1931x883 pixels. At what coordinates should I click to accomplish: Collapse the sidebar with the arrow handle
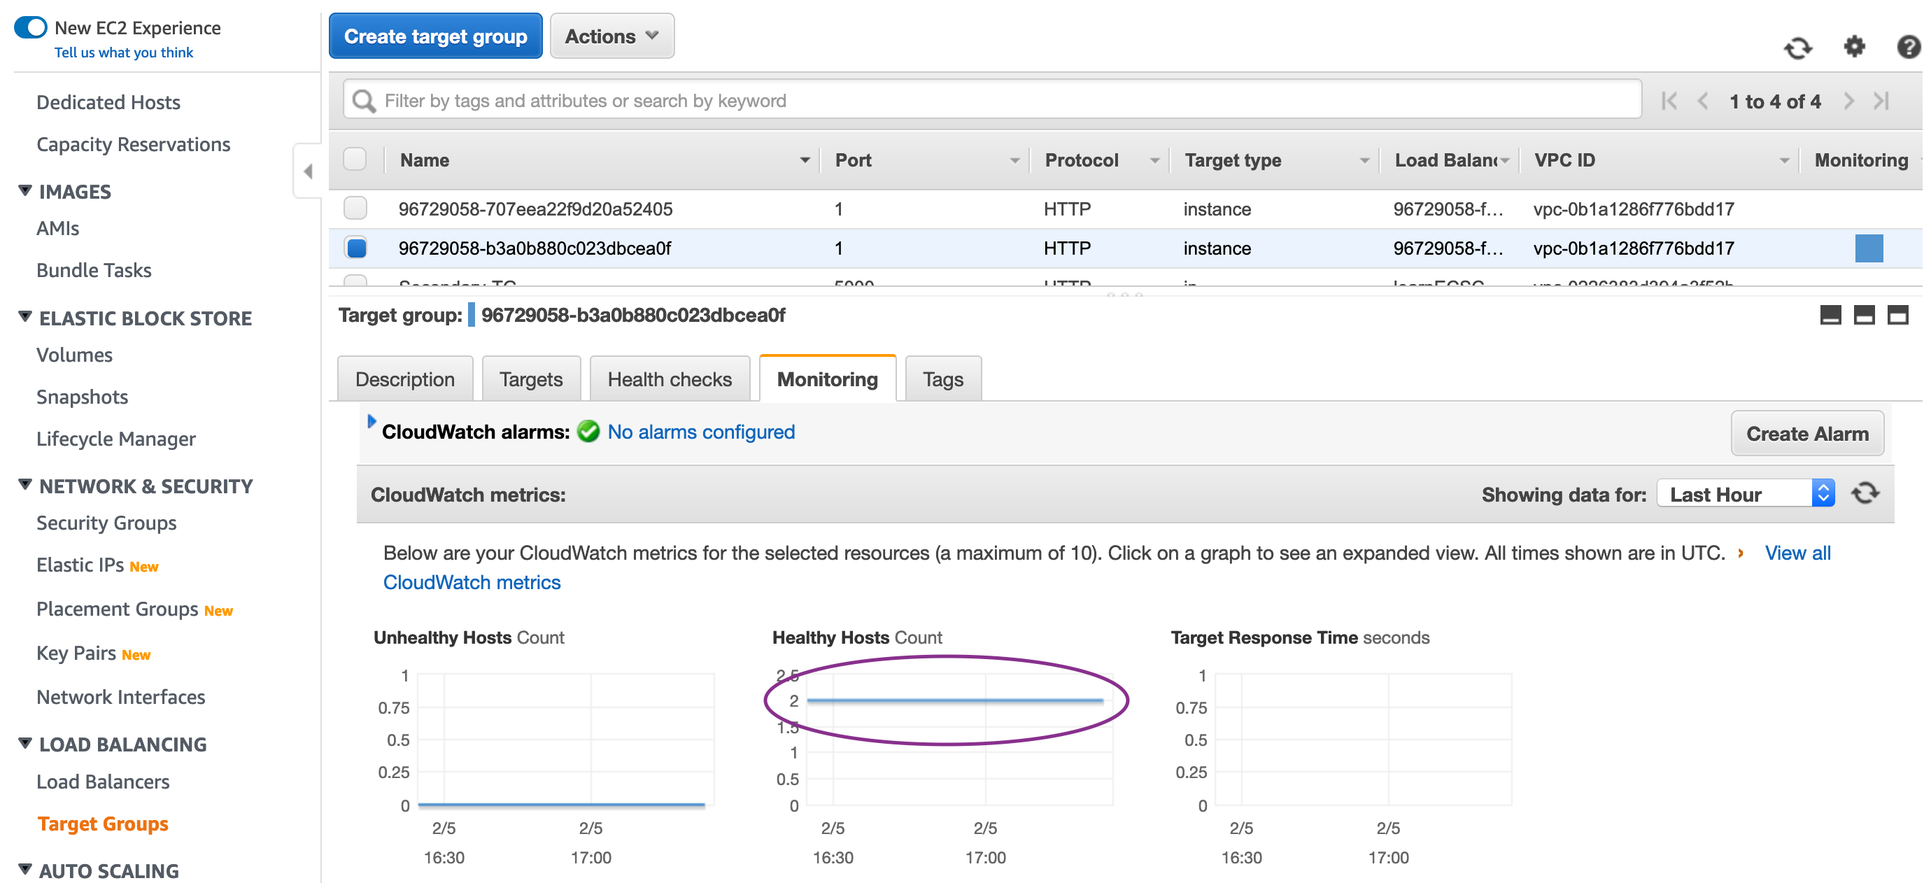pos(307,171)
